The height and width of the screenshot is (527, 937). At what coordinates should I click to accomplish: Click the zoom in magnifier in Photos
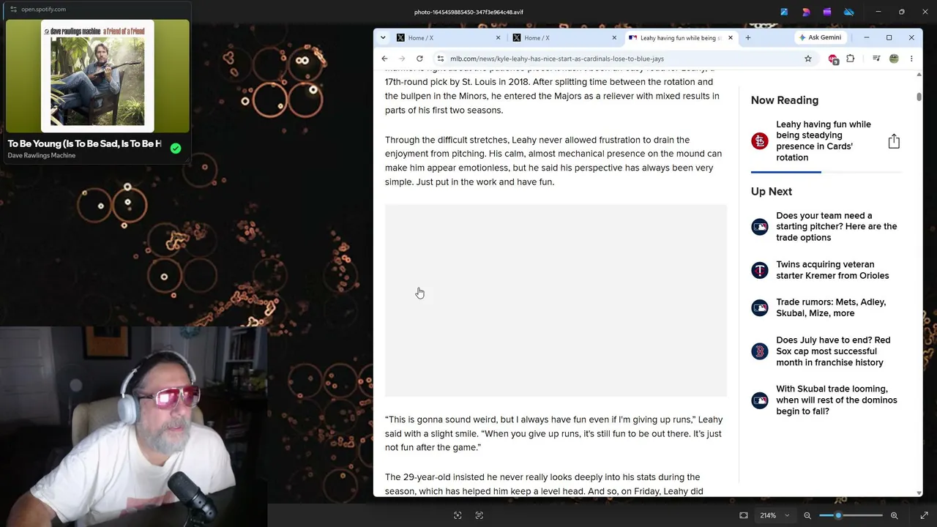pos(894,515)
